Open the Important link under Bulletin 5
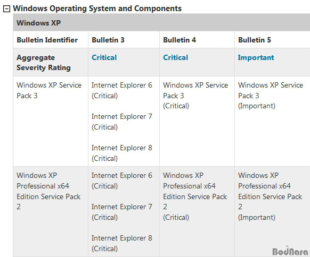310x257 pixels. coord(256,57)
